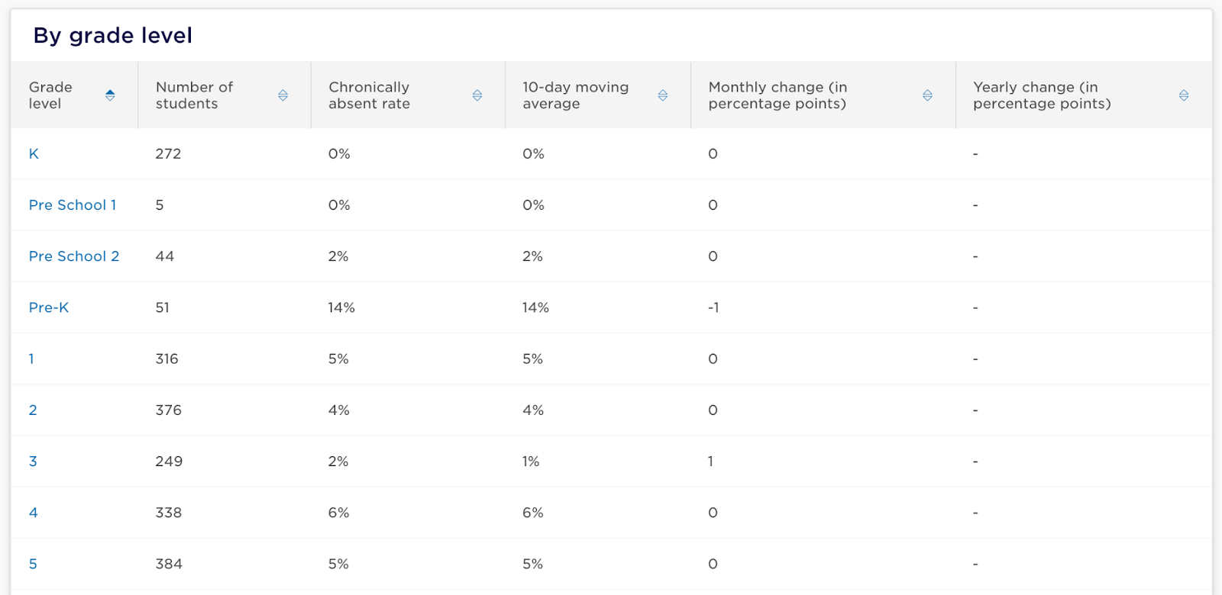Open grade 3 details link
Viewport: 1222px width, 595px height.
[x=33, y=462]
